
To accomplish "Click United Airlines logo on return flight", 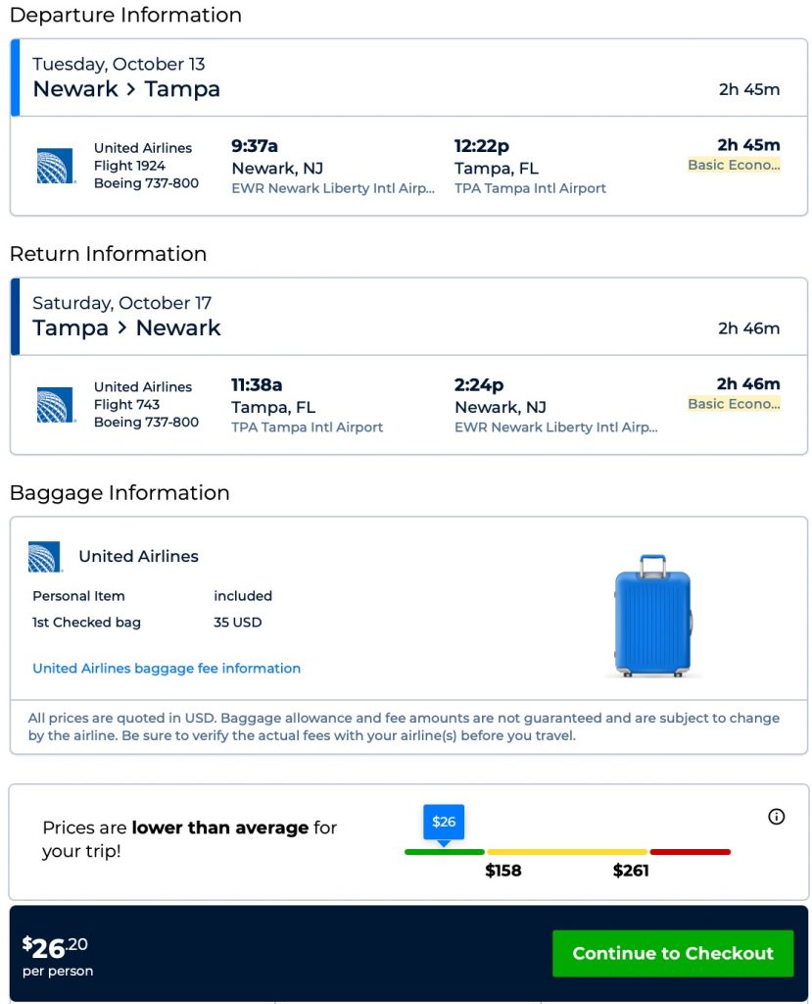I will (56, 405).
